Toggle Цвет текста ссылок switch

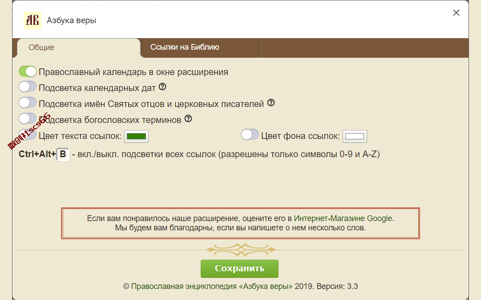(x=27, y=134)
